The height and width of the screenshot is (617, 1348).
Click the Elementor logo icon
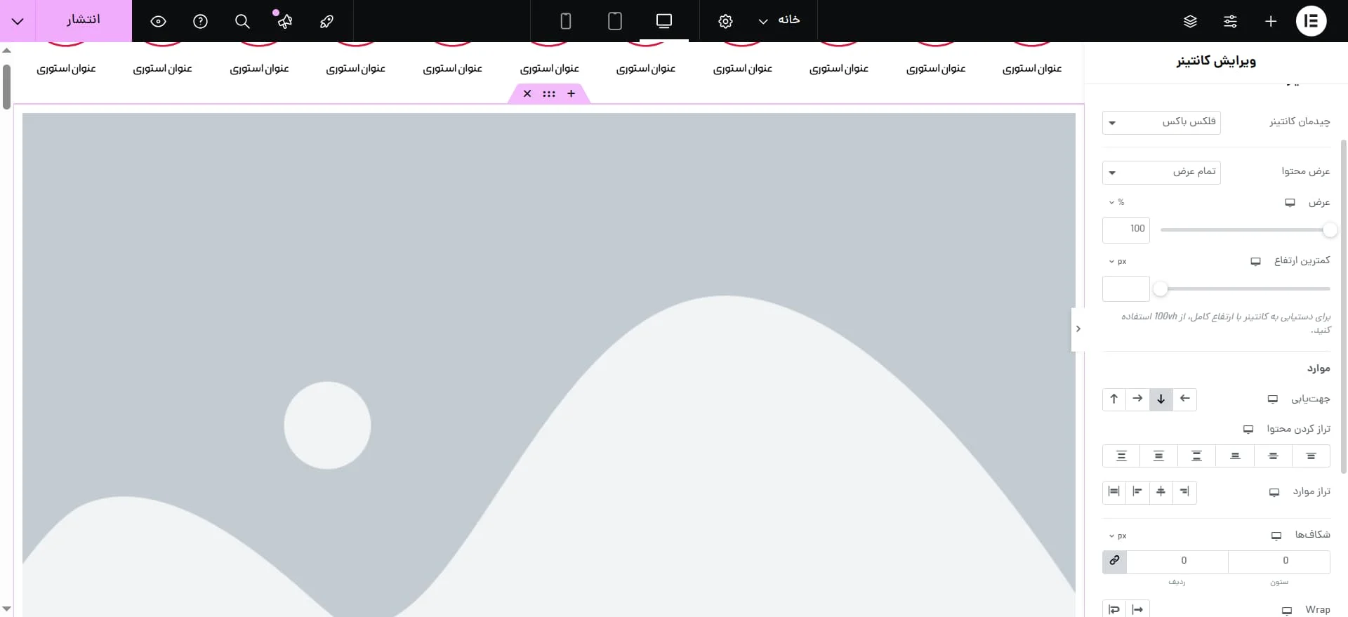tap(1310, 21)
